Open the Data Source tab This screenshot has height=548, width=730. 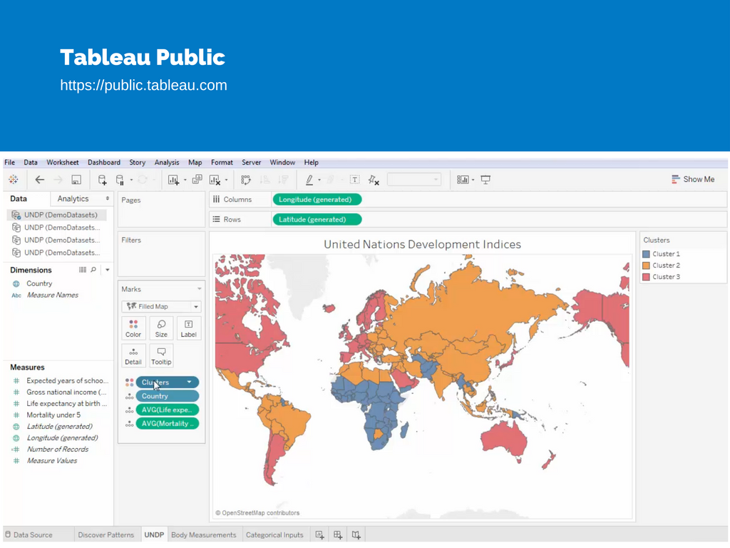pos(29,535)
